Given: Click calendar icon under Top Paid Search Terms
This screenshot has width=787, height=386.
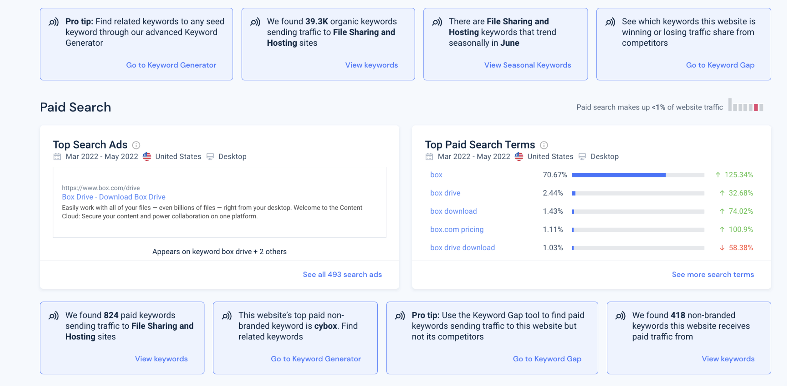Looking at the screenshot, I should [x=429, y=156].
